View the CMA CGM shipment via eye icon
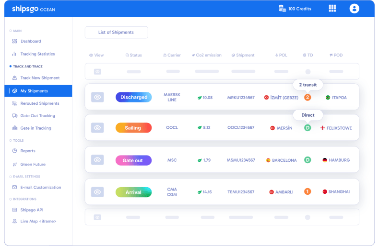This screenshot has width=379, height=246. [97, 192]
